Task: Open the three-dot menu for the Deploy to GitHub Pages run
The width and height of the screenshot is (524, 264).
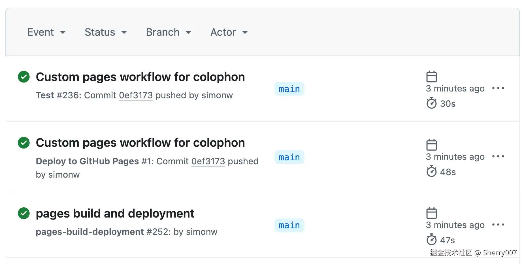Action: [x=498, y=156]
